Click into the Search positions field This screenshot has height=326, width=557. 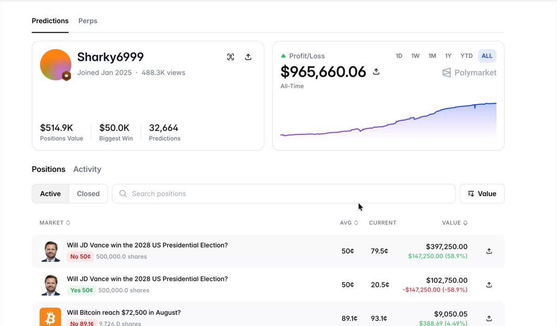click(x=284, y=194)
